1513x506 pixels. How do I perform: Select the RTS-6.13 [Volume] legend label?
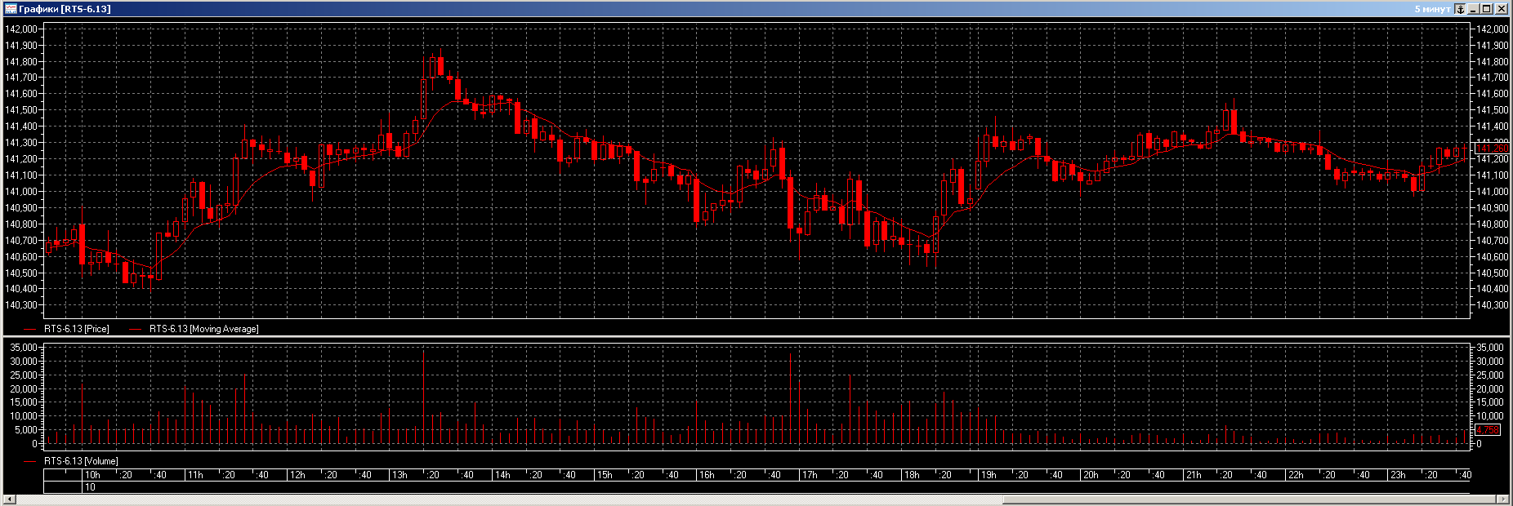[x=81, y=461]
